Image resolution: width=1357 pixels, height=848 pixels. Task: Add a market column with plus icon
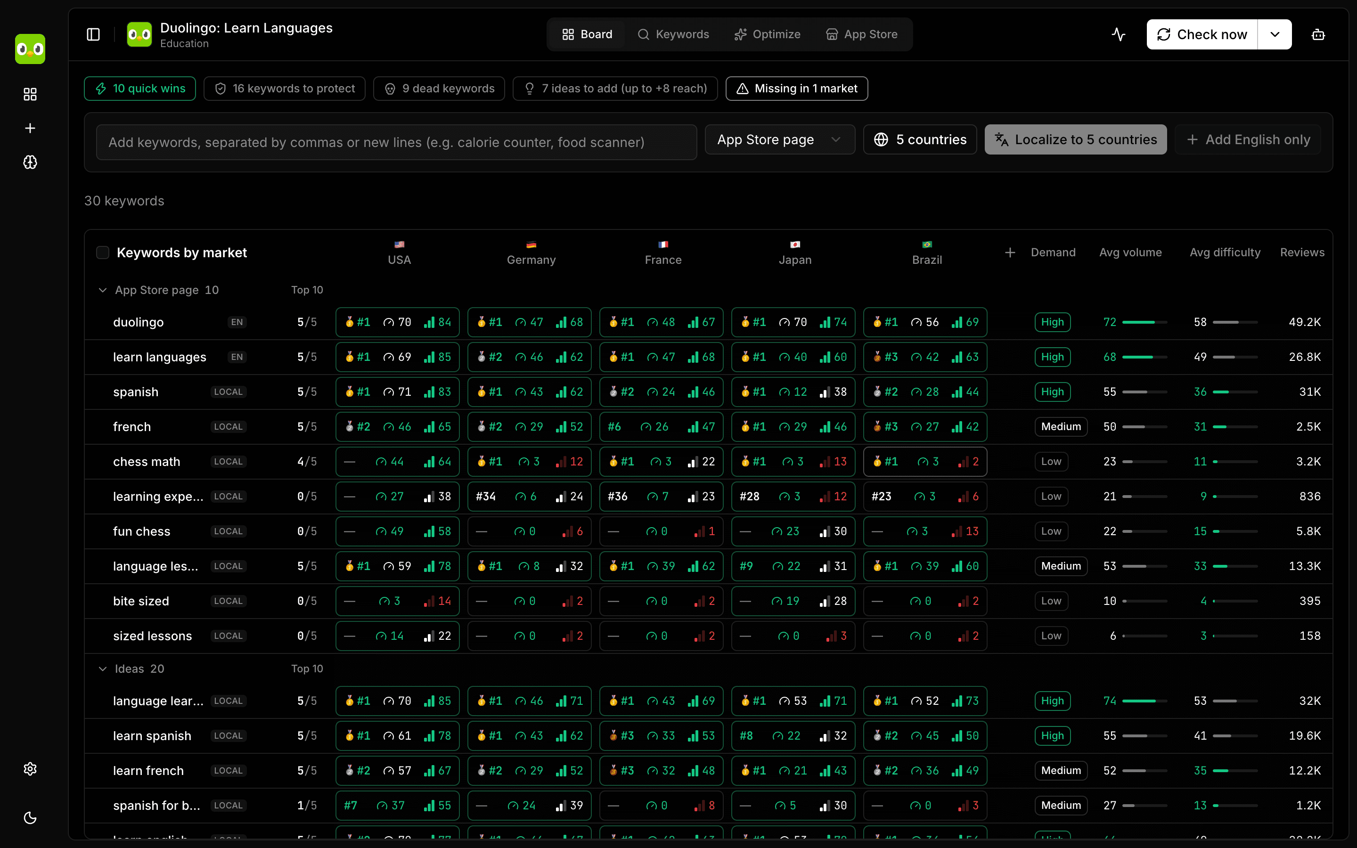1010,253
